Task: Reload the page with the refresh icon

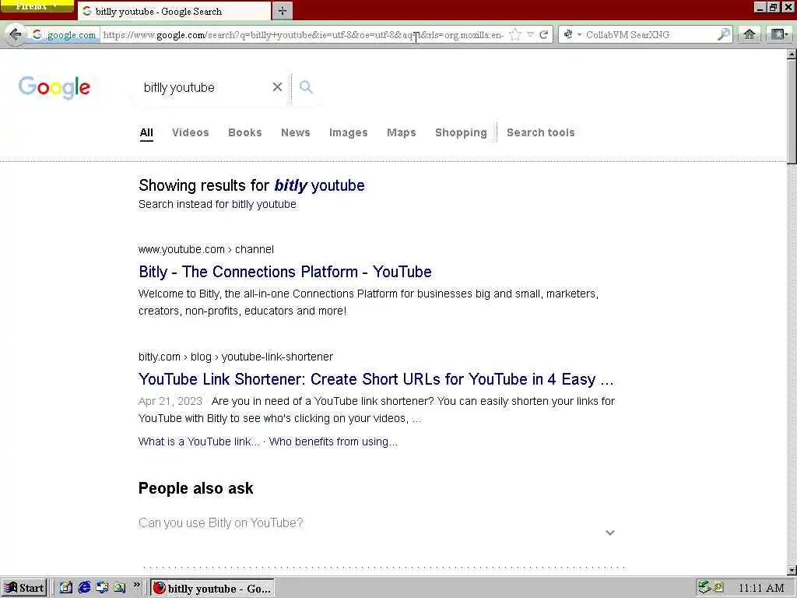Action: coord(544,34)
